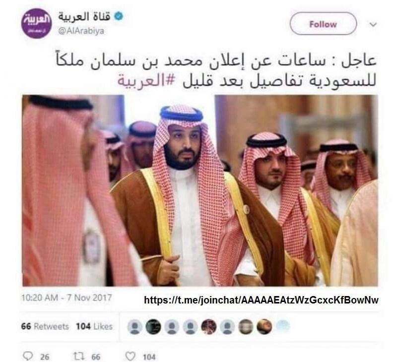Screen dimensions: 393x362
Task: Click the blue verified badge icon
Action: [x=118, y=16]
